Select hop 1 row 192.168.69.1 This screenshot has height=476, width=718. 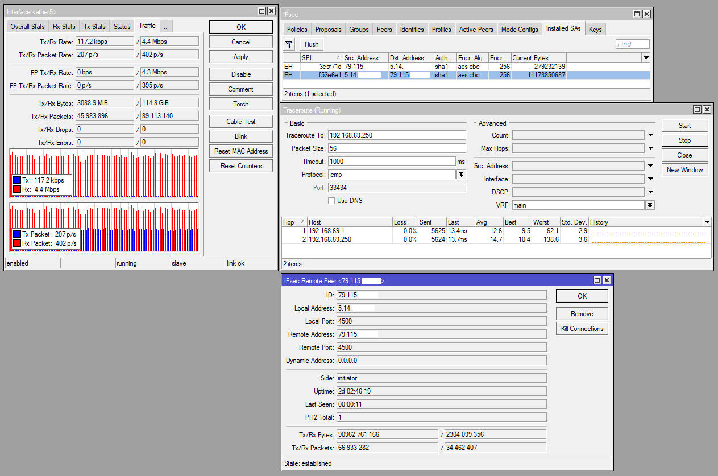[x=496, y=231]
